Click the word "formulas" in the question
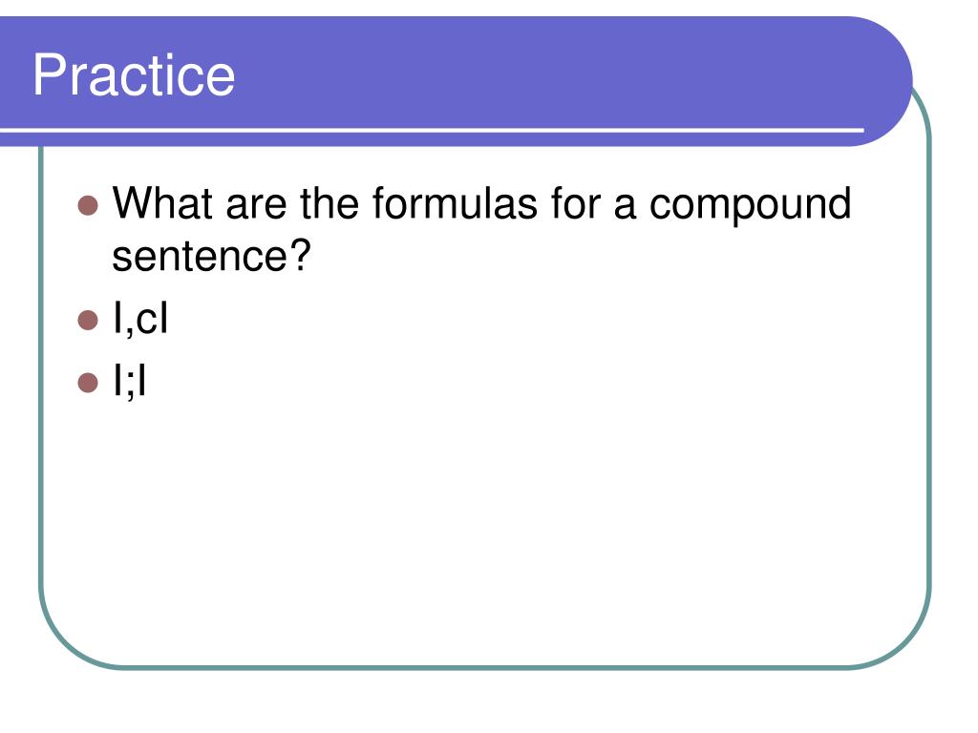This screenshot has width=978, height=733. click(x=453, y=203)
